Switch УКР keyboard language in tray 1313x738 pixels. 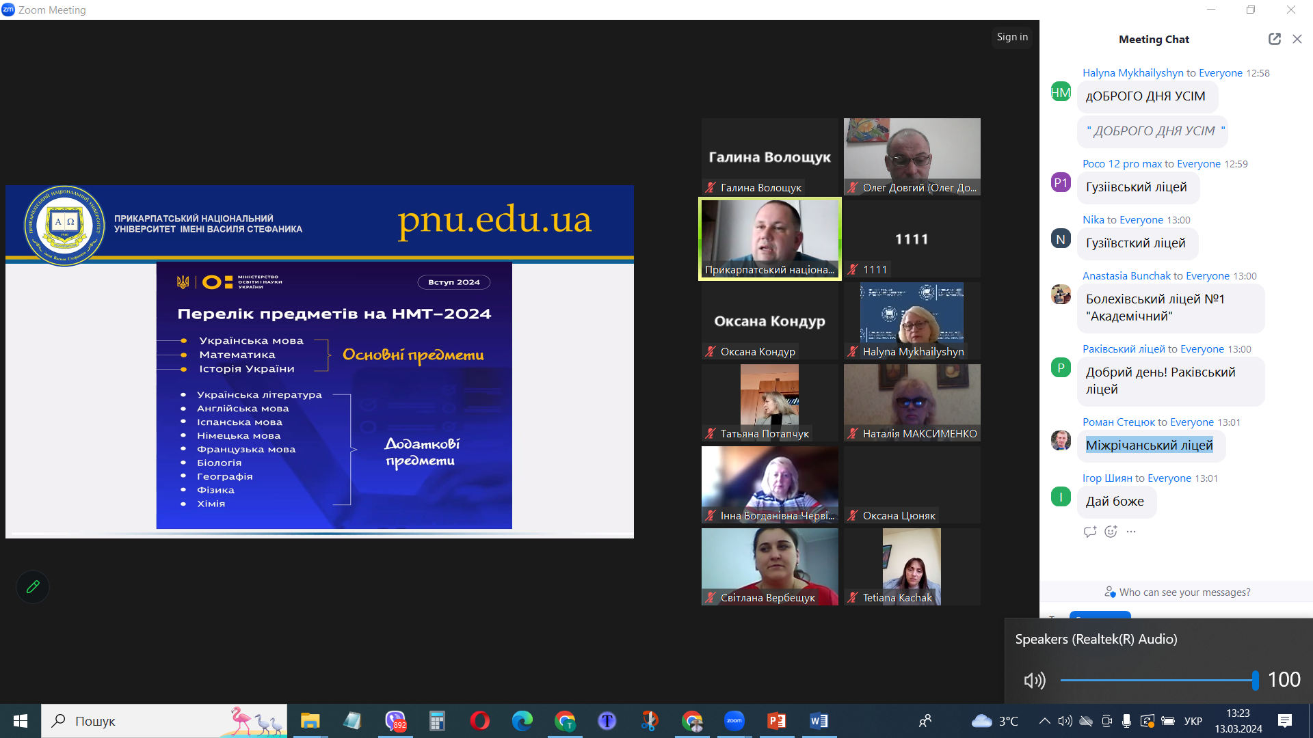point(1193,721)
